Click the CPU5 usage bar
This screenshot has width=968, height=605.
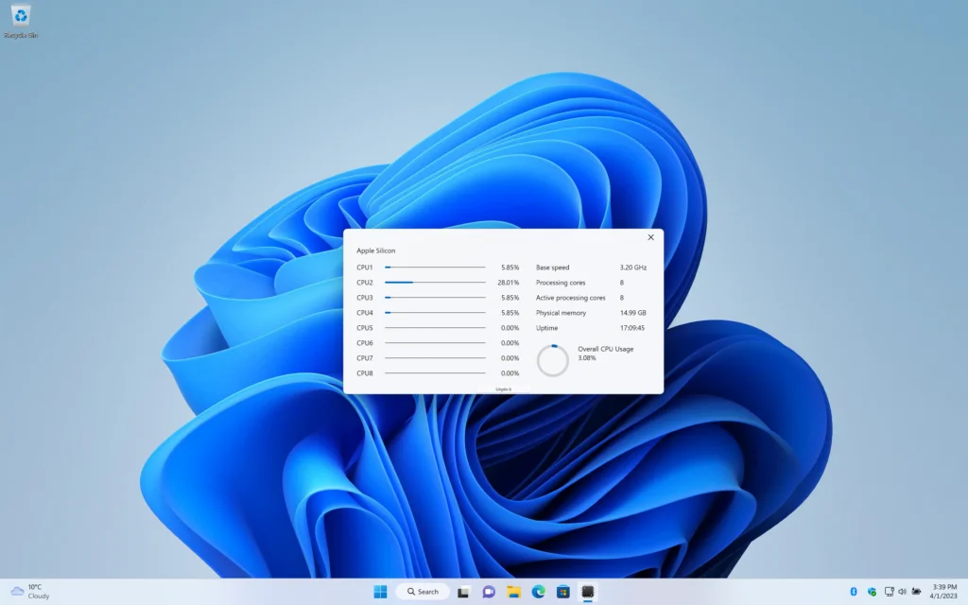click(x=435, y=328)
